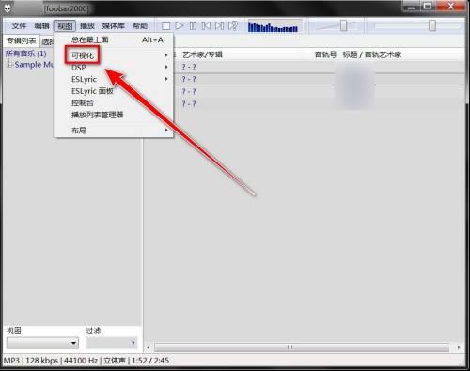Select the second ? - ? playlist row
This screenshot has height=371, width=470.
(x=320, y=79)
